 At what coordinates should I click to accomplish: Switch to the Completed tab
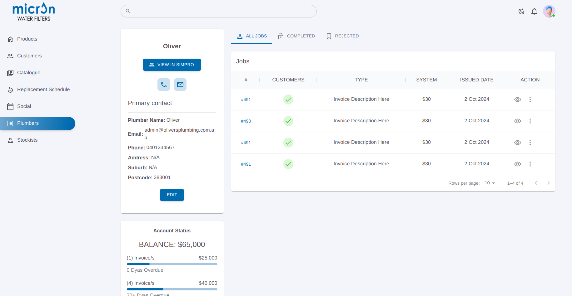tap(296, 36)
